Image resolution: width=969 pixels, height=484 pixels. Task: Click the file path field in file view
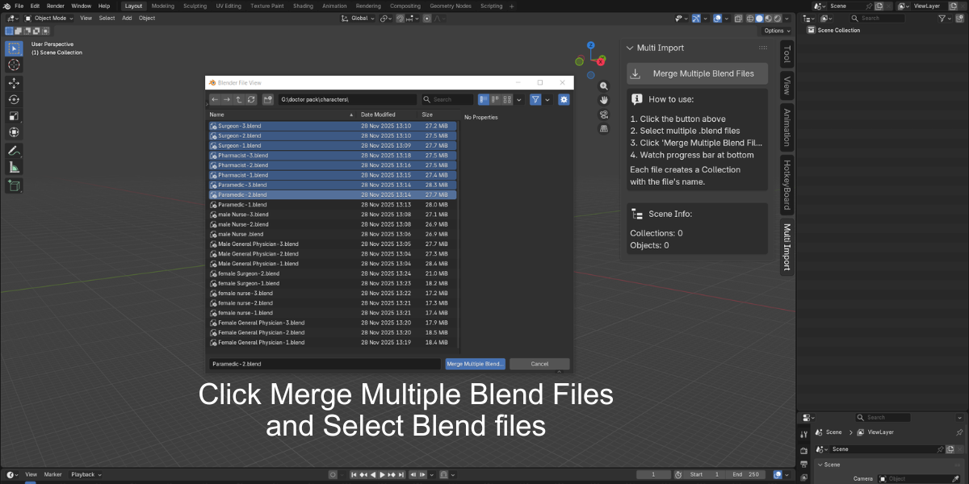point(347,99)
